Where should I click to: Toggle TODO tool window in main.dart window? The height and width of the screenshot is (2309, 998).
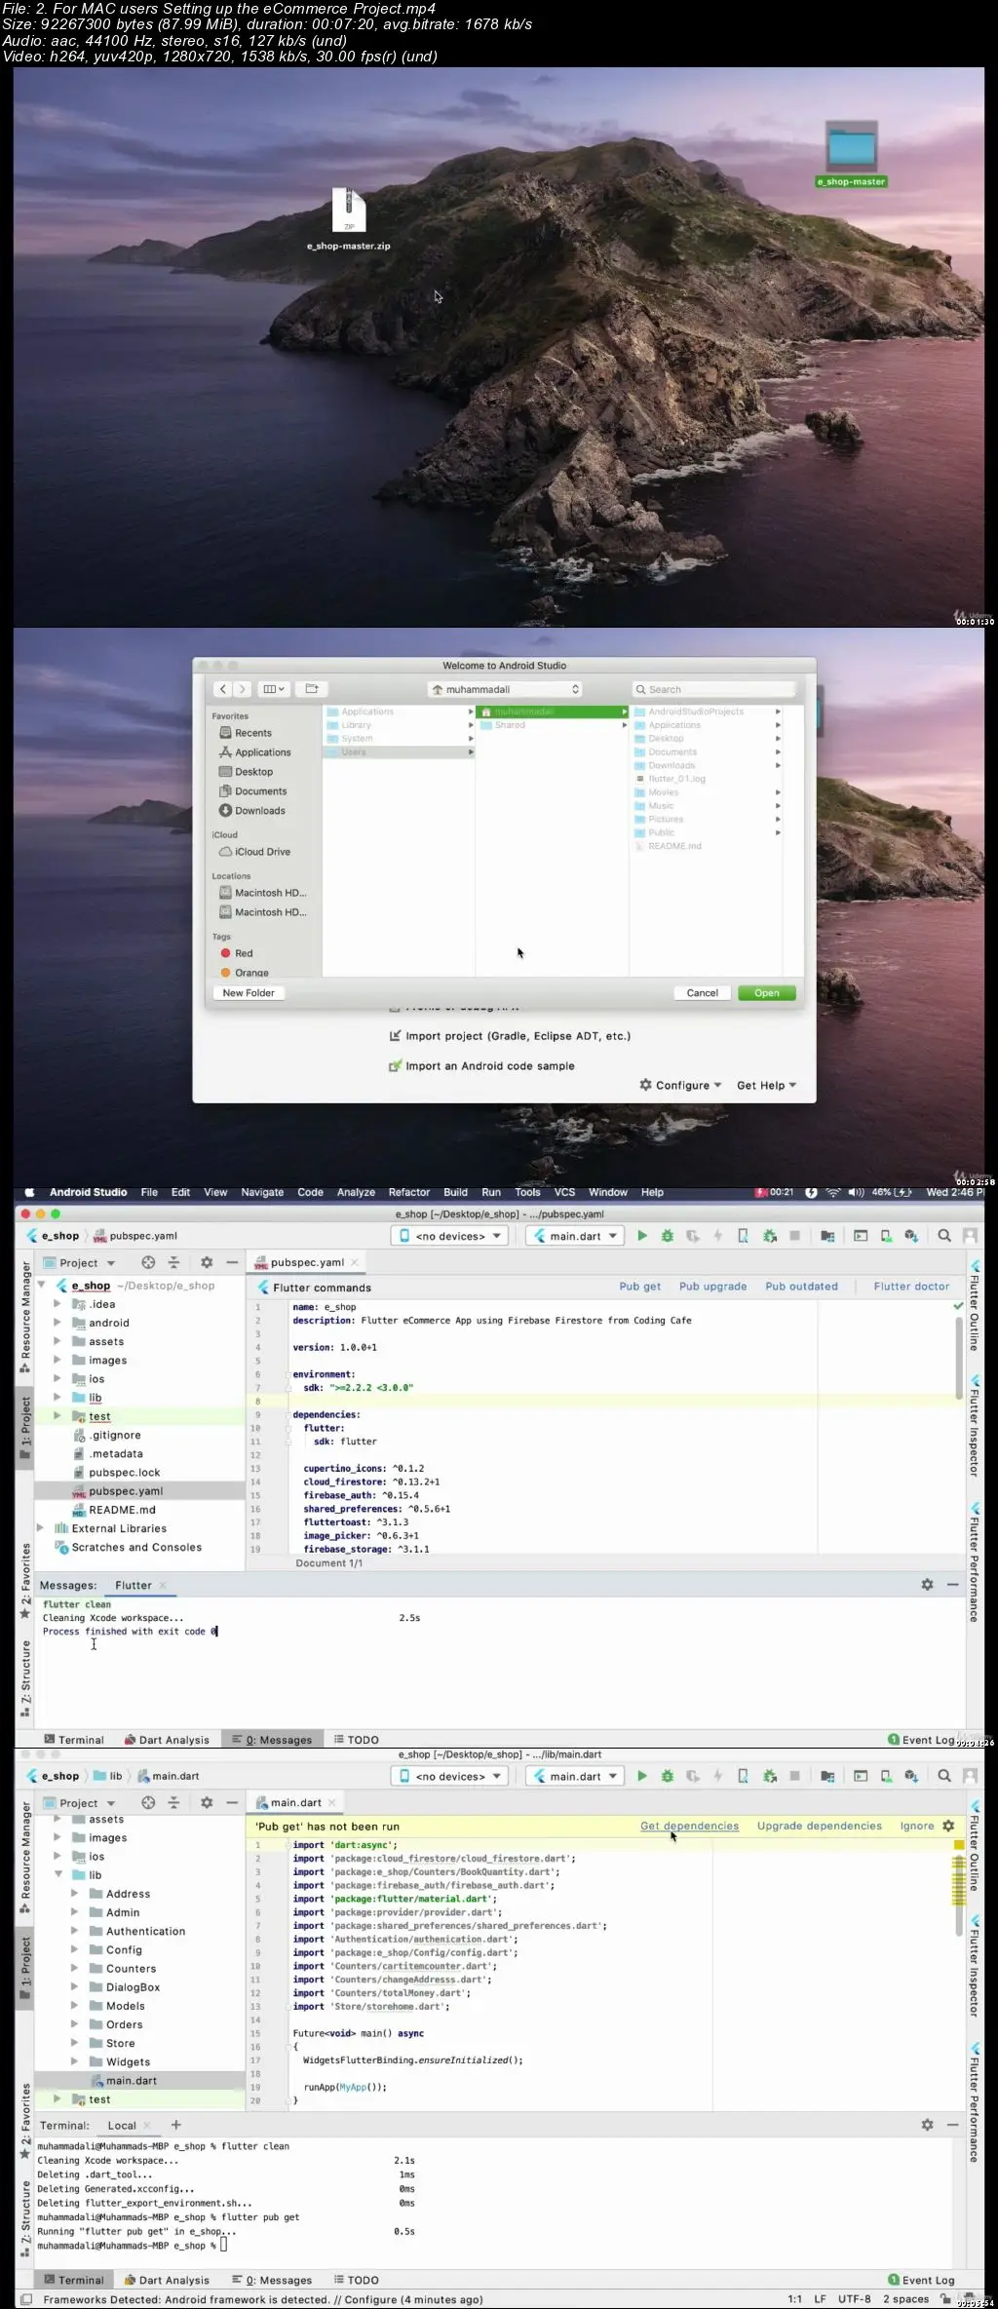[356, 2280]
